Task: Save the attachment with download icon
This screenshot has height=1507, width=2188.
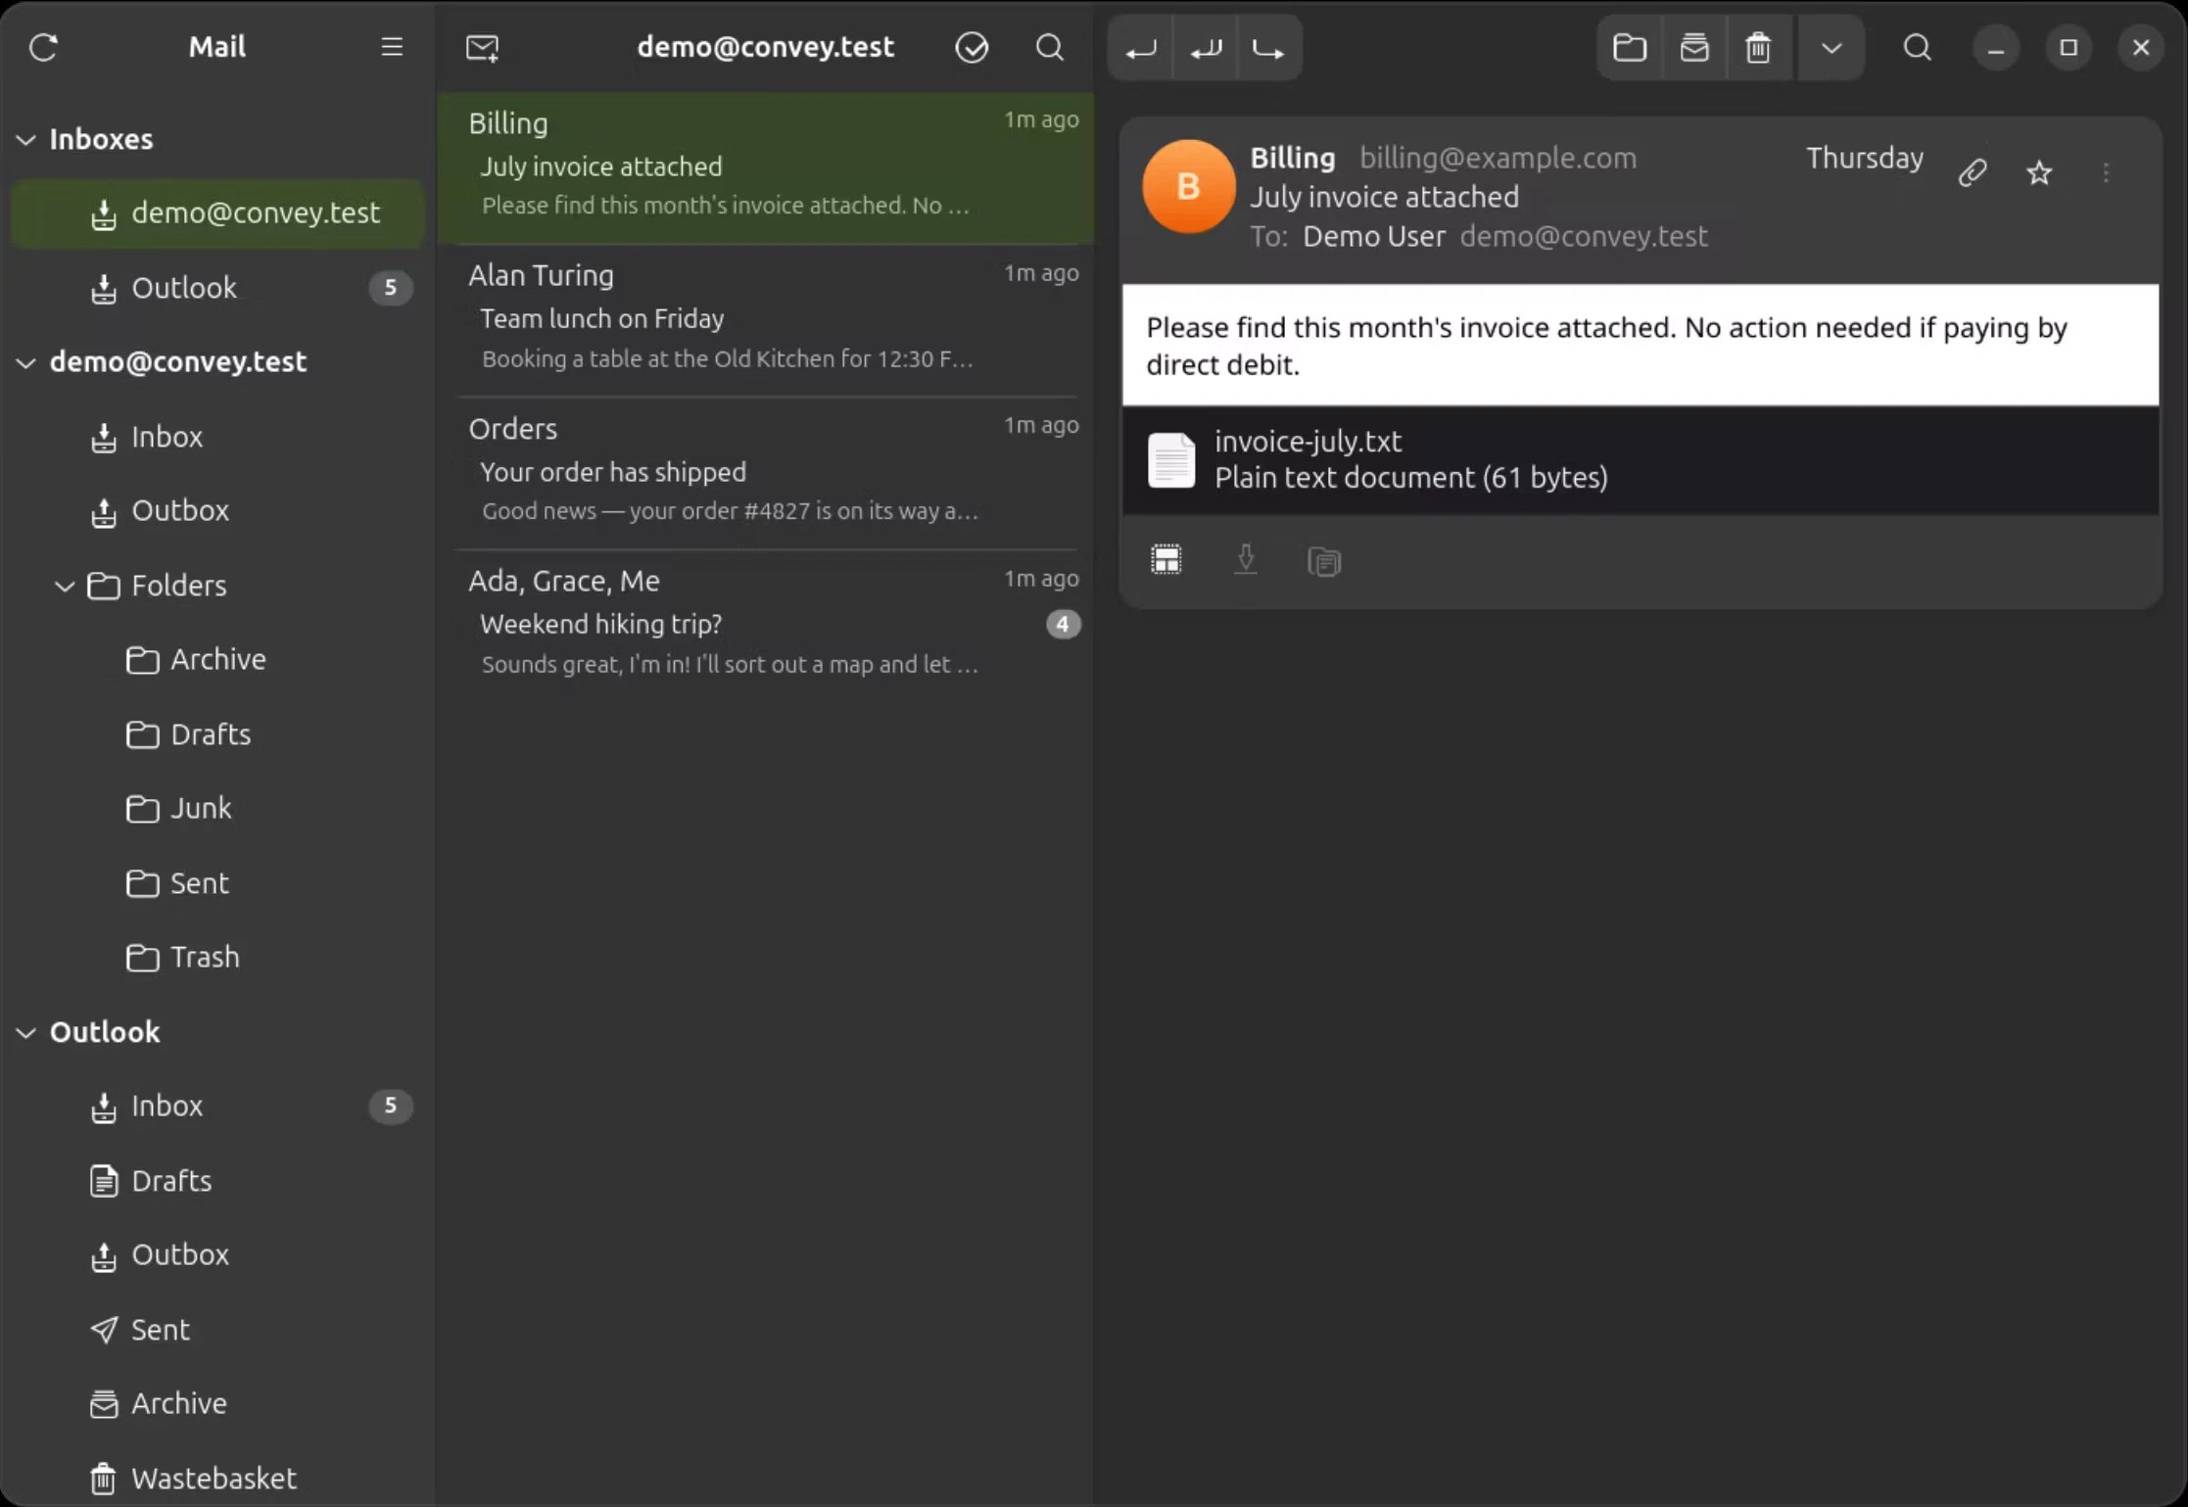Action: pyautogui.click(x=1246, y=560)
